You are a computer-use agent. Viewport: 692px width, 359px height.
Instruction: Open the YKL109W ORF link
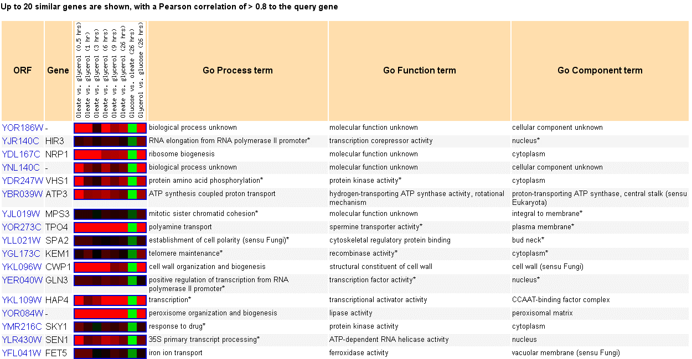[x=22, y=300]
